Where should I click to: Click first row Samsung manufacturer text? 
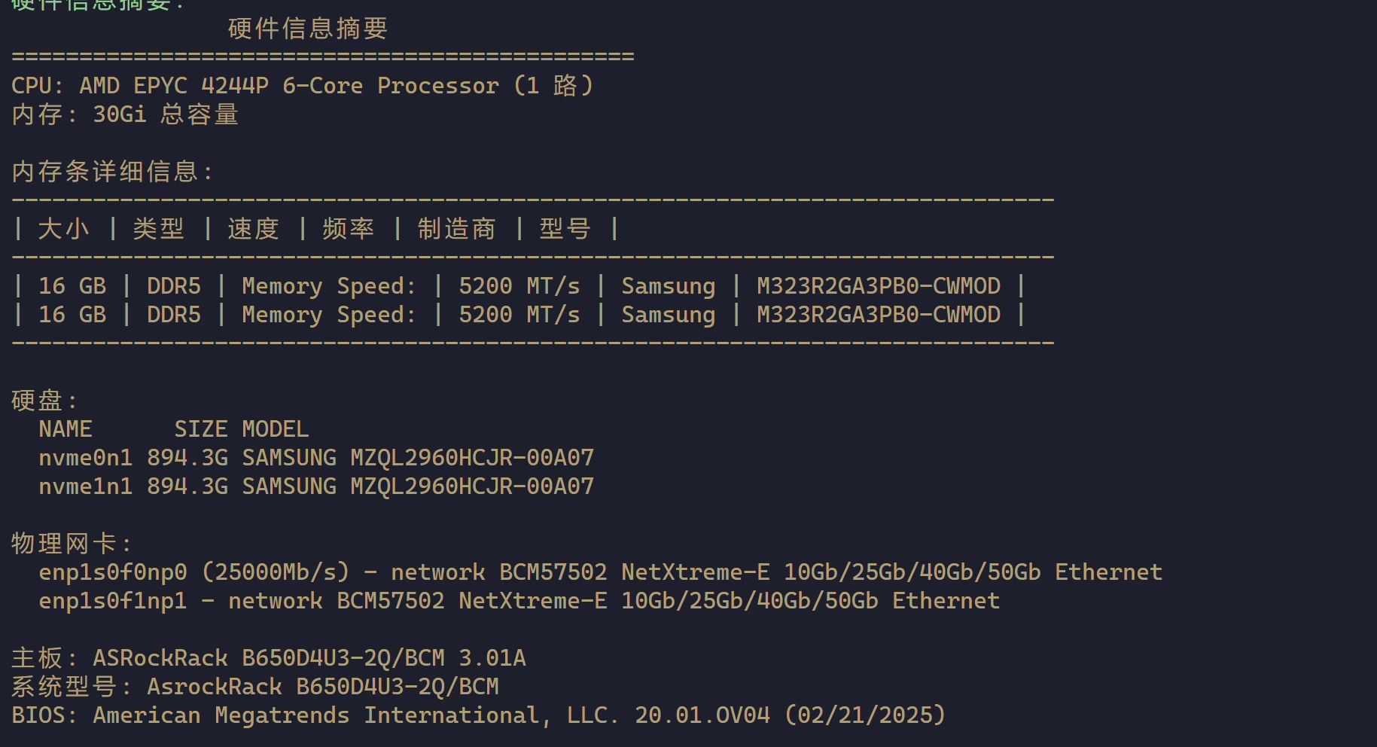coord(669,286)
